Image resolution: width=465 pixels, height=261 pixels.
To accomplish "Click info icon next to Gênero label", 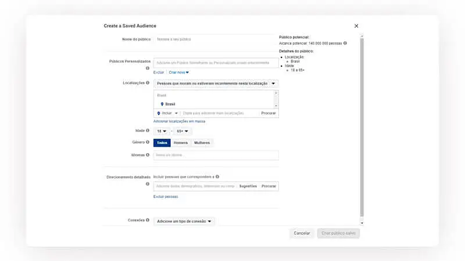I will pyautogui.click(x=148, y=142).
